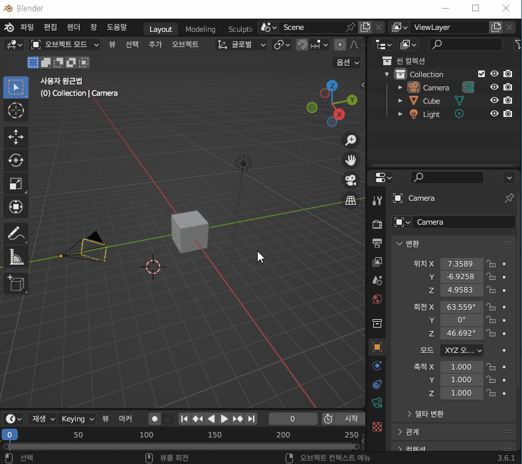This screenshot has height=464, width=522.
Task: Disable Cube in renders camera icon
Action: (x=507, y=100)
